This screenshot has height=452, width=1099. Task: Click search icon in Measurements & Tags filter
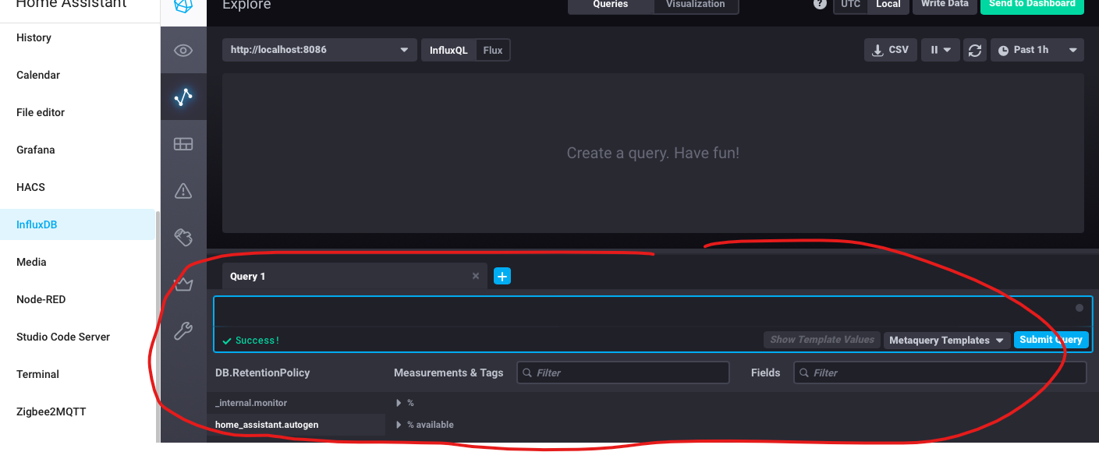[x=528, y=373]
